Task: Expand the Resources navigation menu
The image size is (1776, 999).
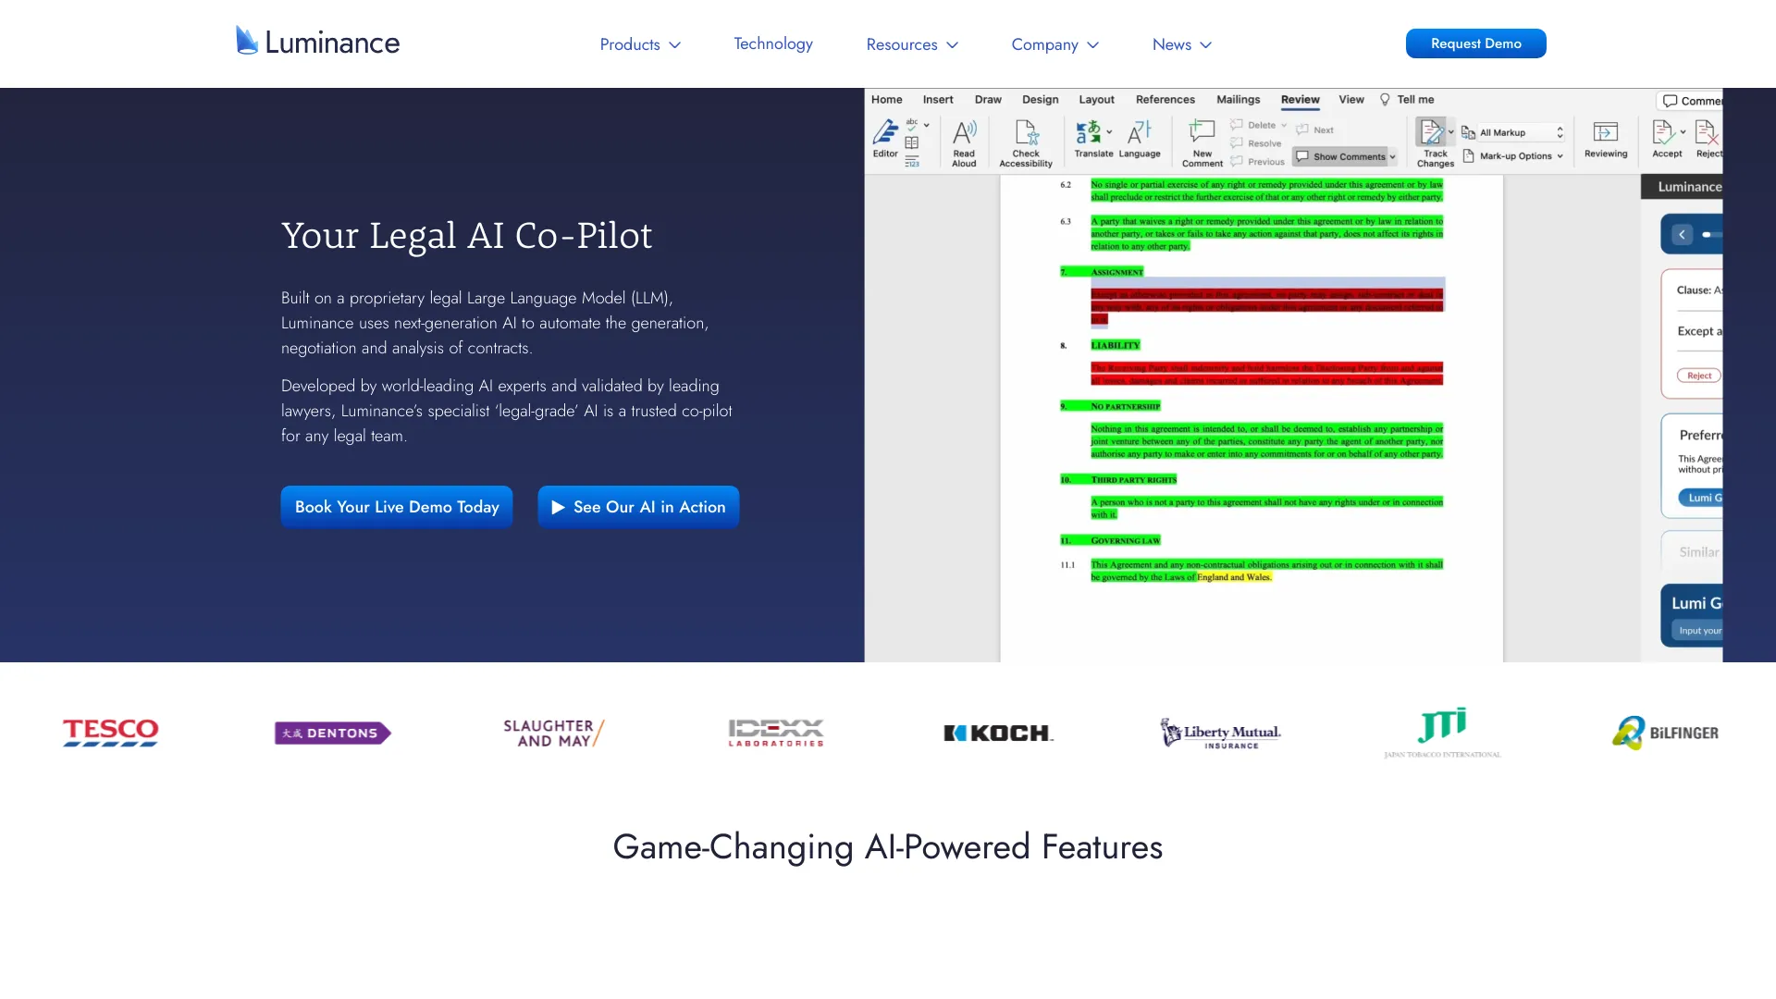Action: tap(911, 43)
